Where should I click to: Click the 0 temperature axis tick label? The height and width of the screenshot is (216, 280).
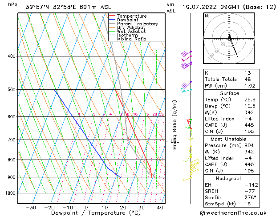tap(86, 208)
